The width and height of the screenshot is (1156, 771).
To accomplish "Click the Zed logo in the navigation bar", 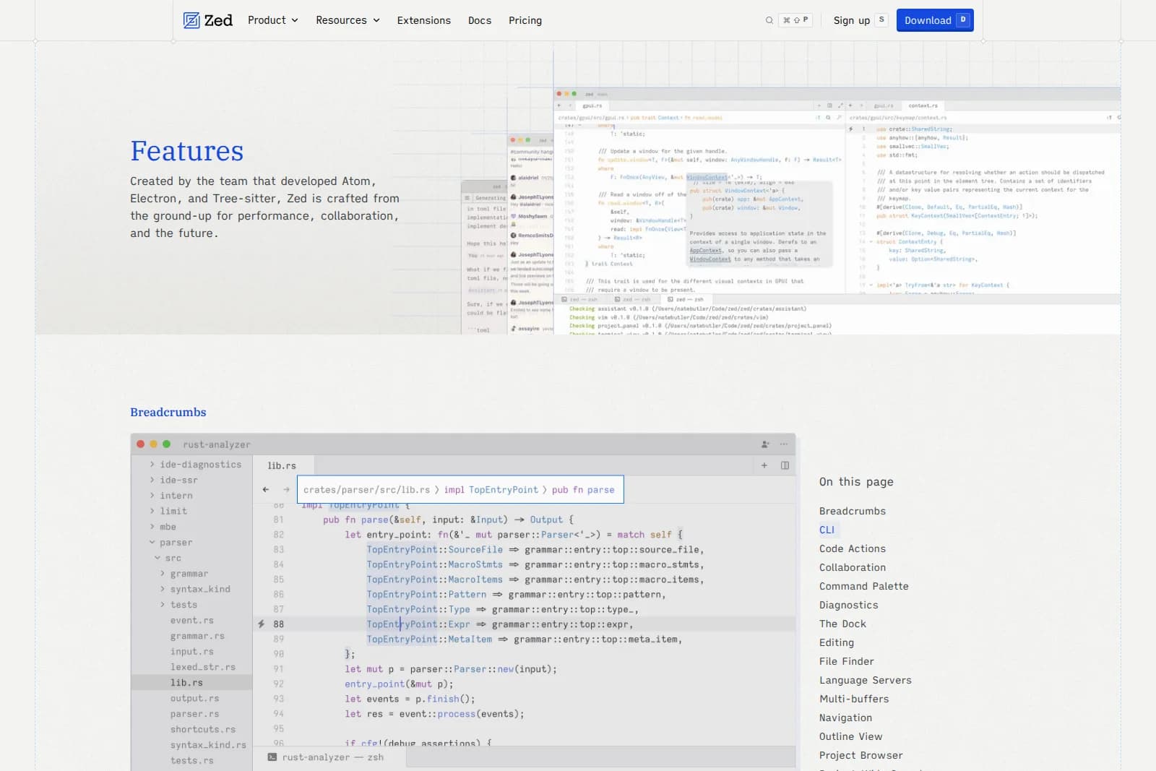I will point(207,20).
